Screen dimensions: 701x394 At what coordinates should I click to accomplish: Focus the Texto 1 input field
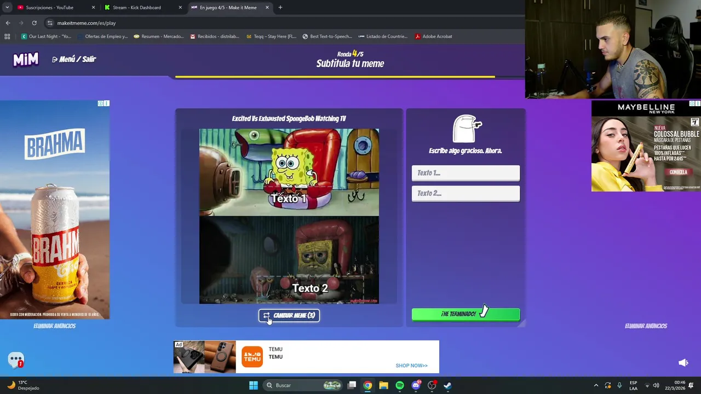point(466,173)
